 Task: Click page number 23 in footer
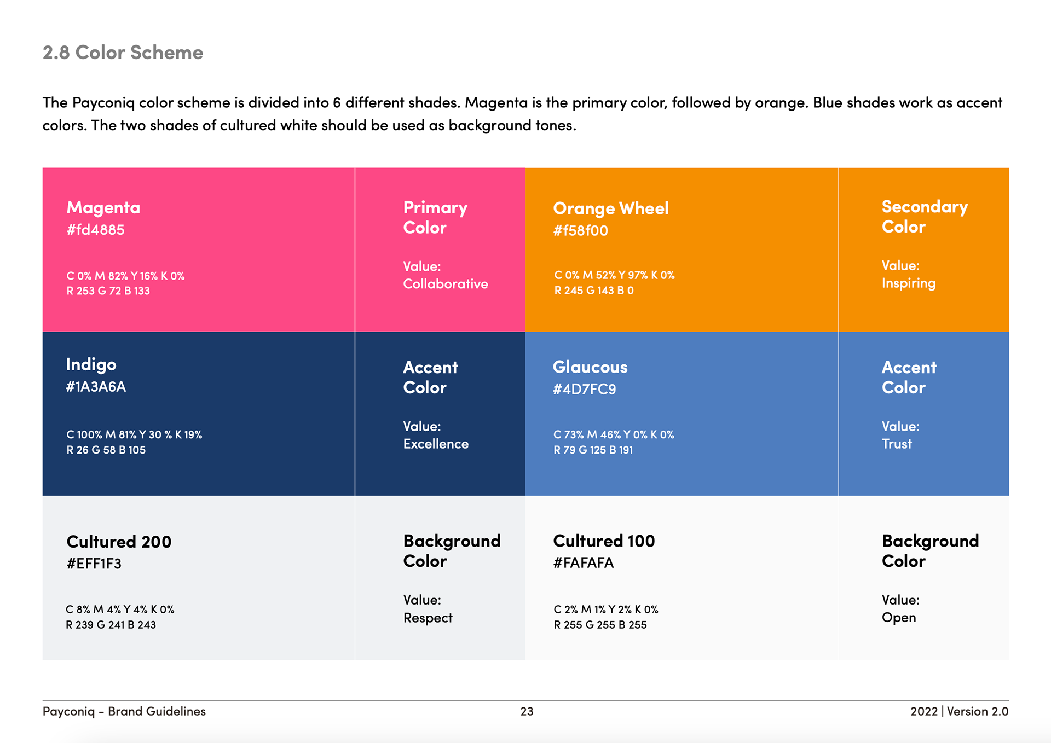click(x=527, y=711)
